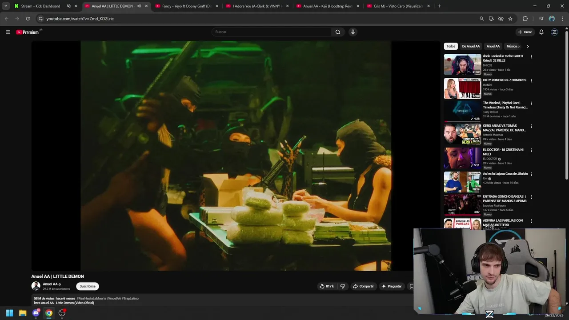Screen dimensions: 569x320
Task: Open Chrome zoom magnifier in address bar
Action: pyautogui.click(x=481, y=19)
